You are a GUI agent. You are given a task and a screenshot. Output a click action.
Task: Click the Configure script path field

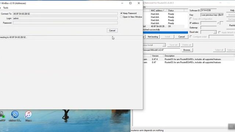click(221, 37)
